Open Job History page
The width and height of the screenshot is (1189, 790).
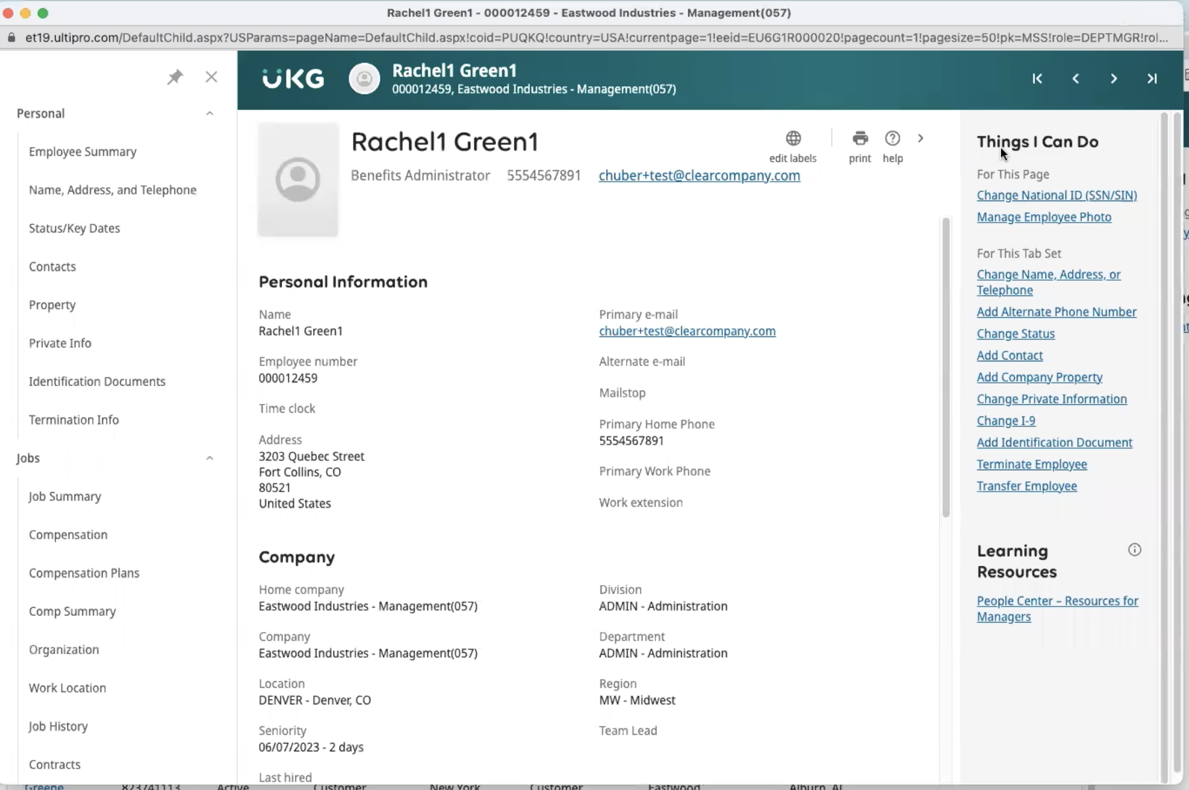point(59,726)
